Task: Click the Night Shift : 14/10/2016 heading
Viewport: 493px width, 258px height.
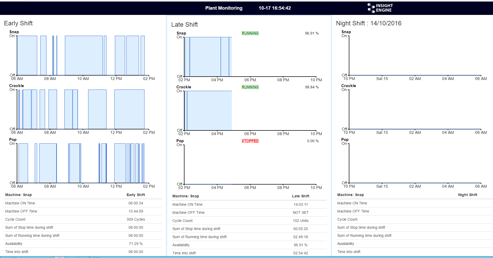Action: pyautogui.click(x=368, y=23)
